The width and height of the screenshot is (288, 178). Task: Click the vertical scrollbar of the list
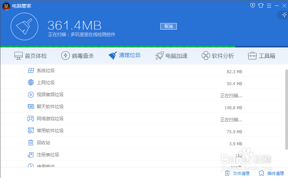coord(286,110)
